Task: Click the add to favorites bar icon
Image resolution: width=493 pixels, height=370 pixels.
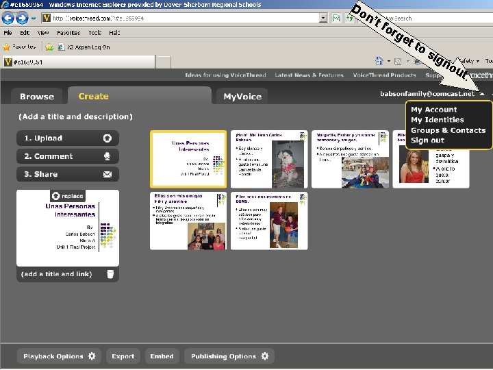Action: pos(49,47)
